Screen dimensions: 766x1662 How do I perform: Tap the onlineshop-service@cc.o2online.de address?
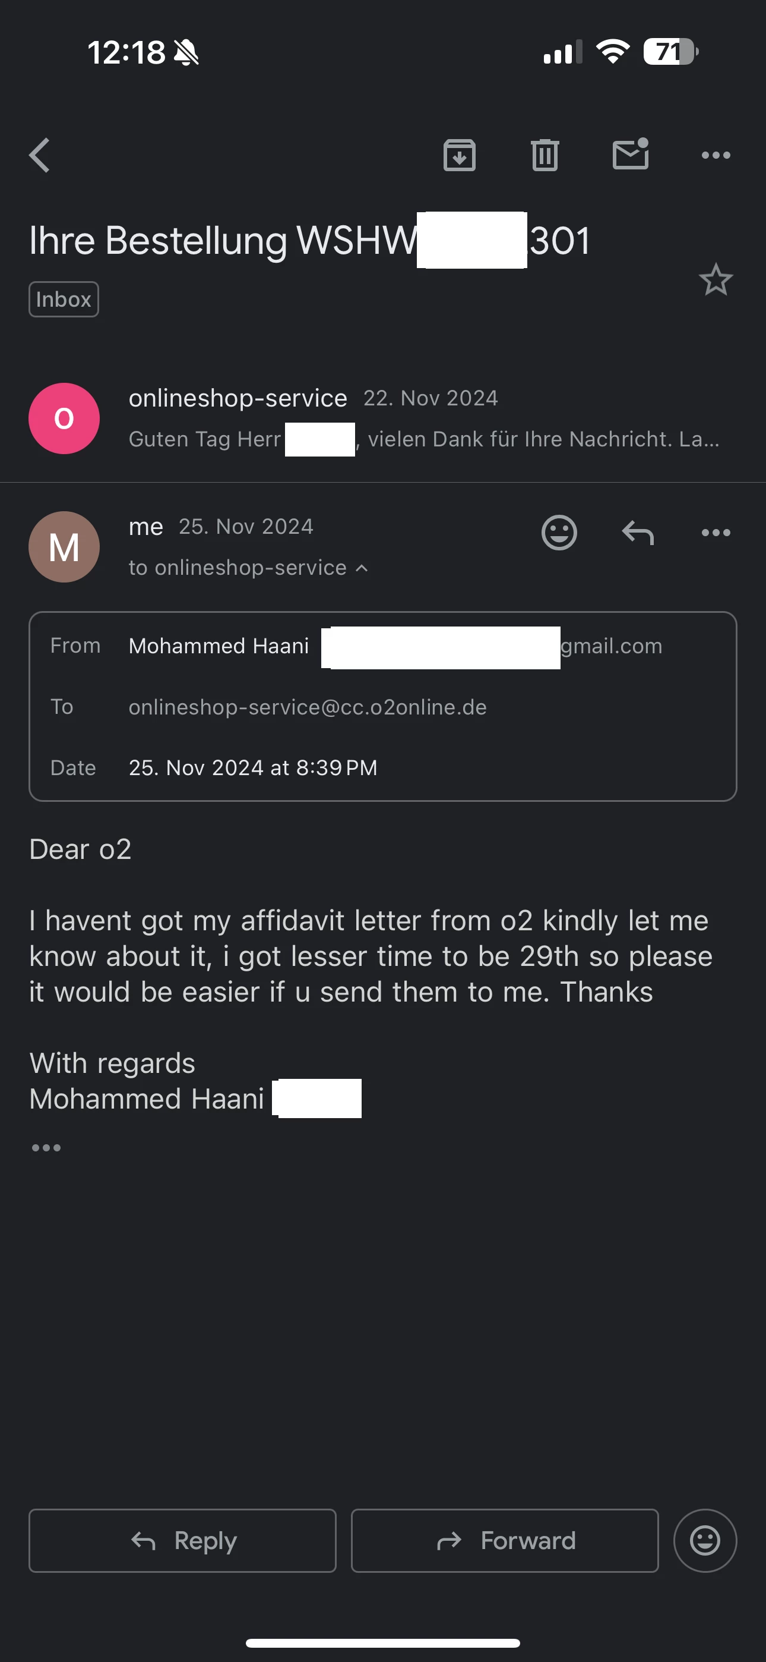[308, 707]
